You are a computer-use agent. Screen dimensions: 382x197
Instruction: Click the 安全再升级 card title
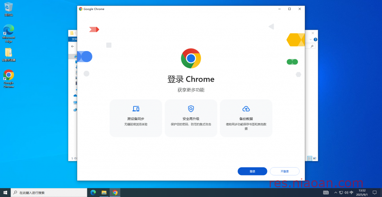click(x=191, y=119)
